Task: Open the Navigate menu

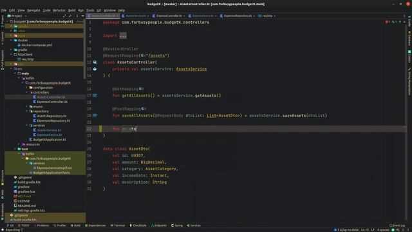Action: click(x=33, y=10)
